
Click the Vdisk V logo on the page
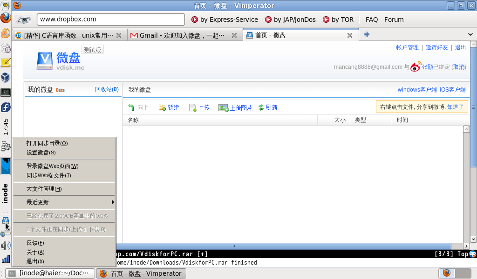tap(45, 61)
